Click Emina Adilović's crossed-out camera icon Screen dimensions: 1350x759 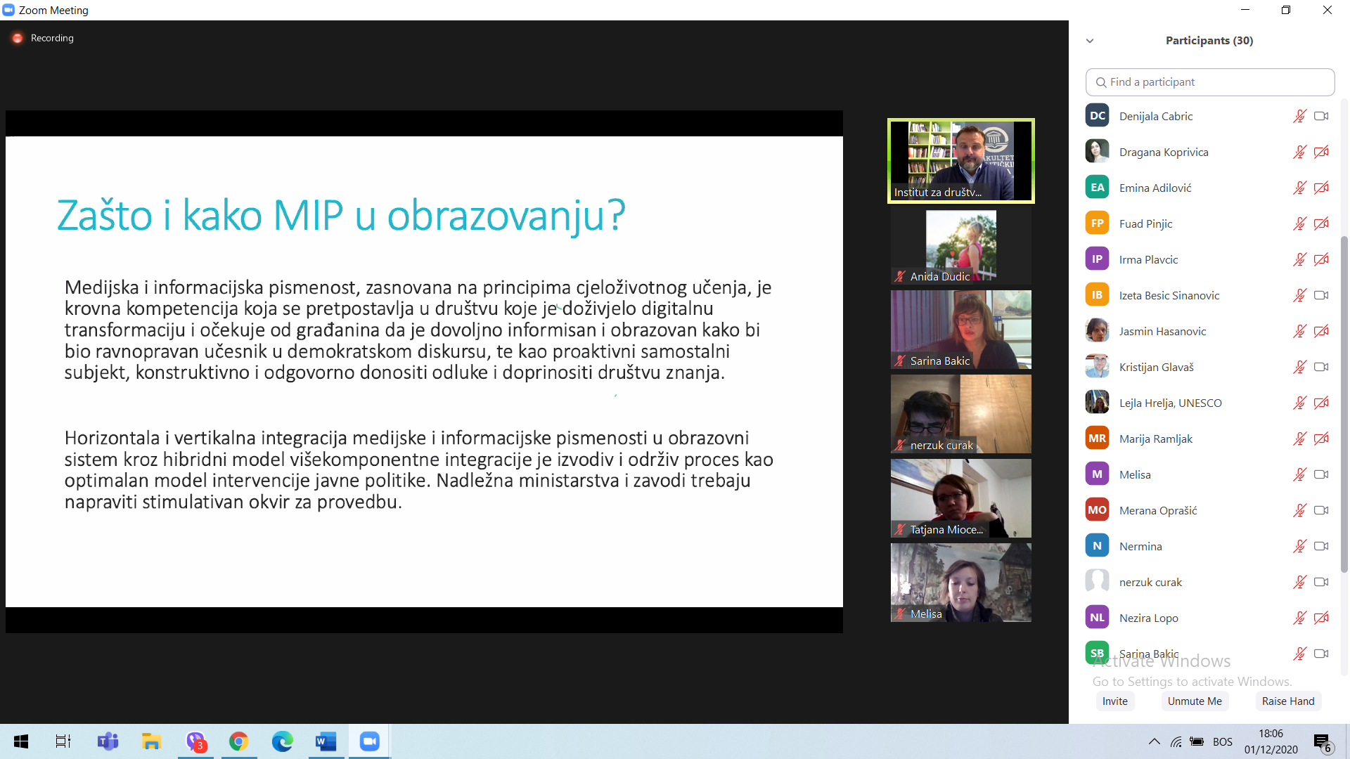pyautogui.click(x=1321, y=188)
